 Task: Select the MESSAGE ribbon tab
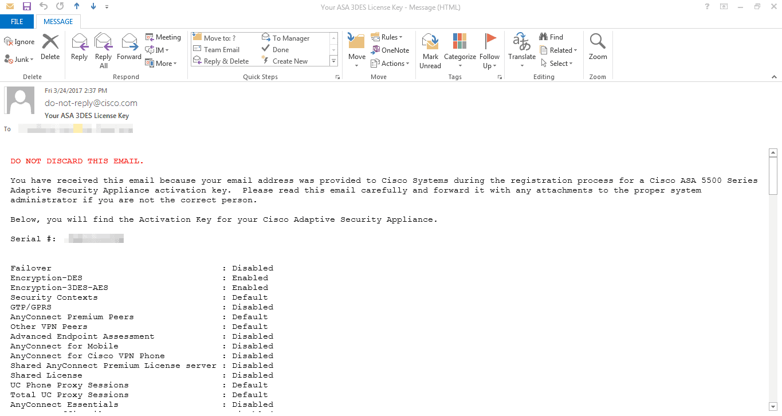[x=58, y=22]
